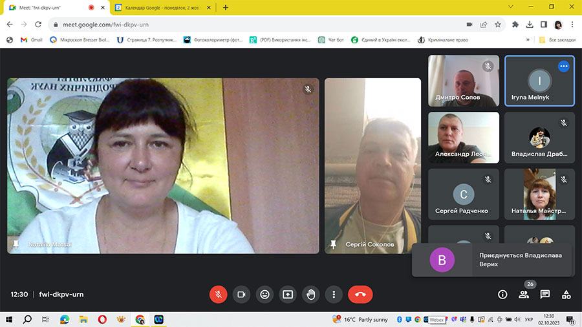The width and height of the screenshot is (582, 327).
Task: Select Владислав Драб participant tile
Action: click(539, 138)
